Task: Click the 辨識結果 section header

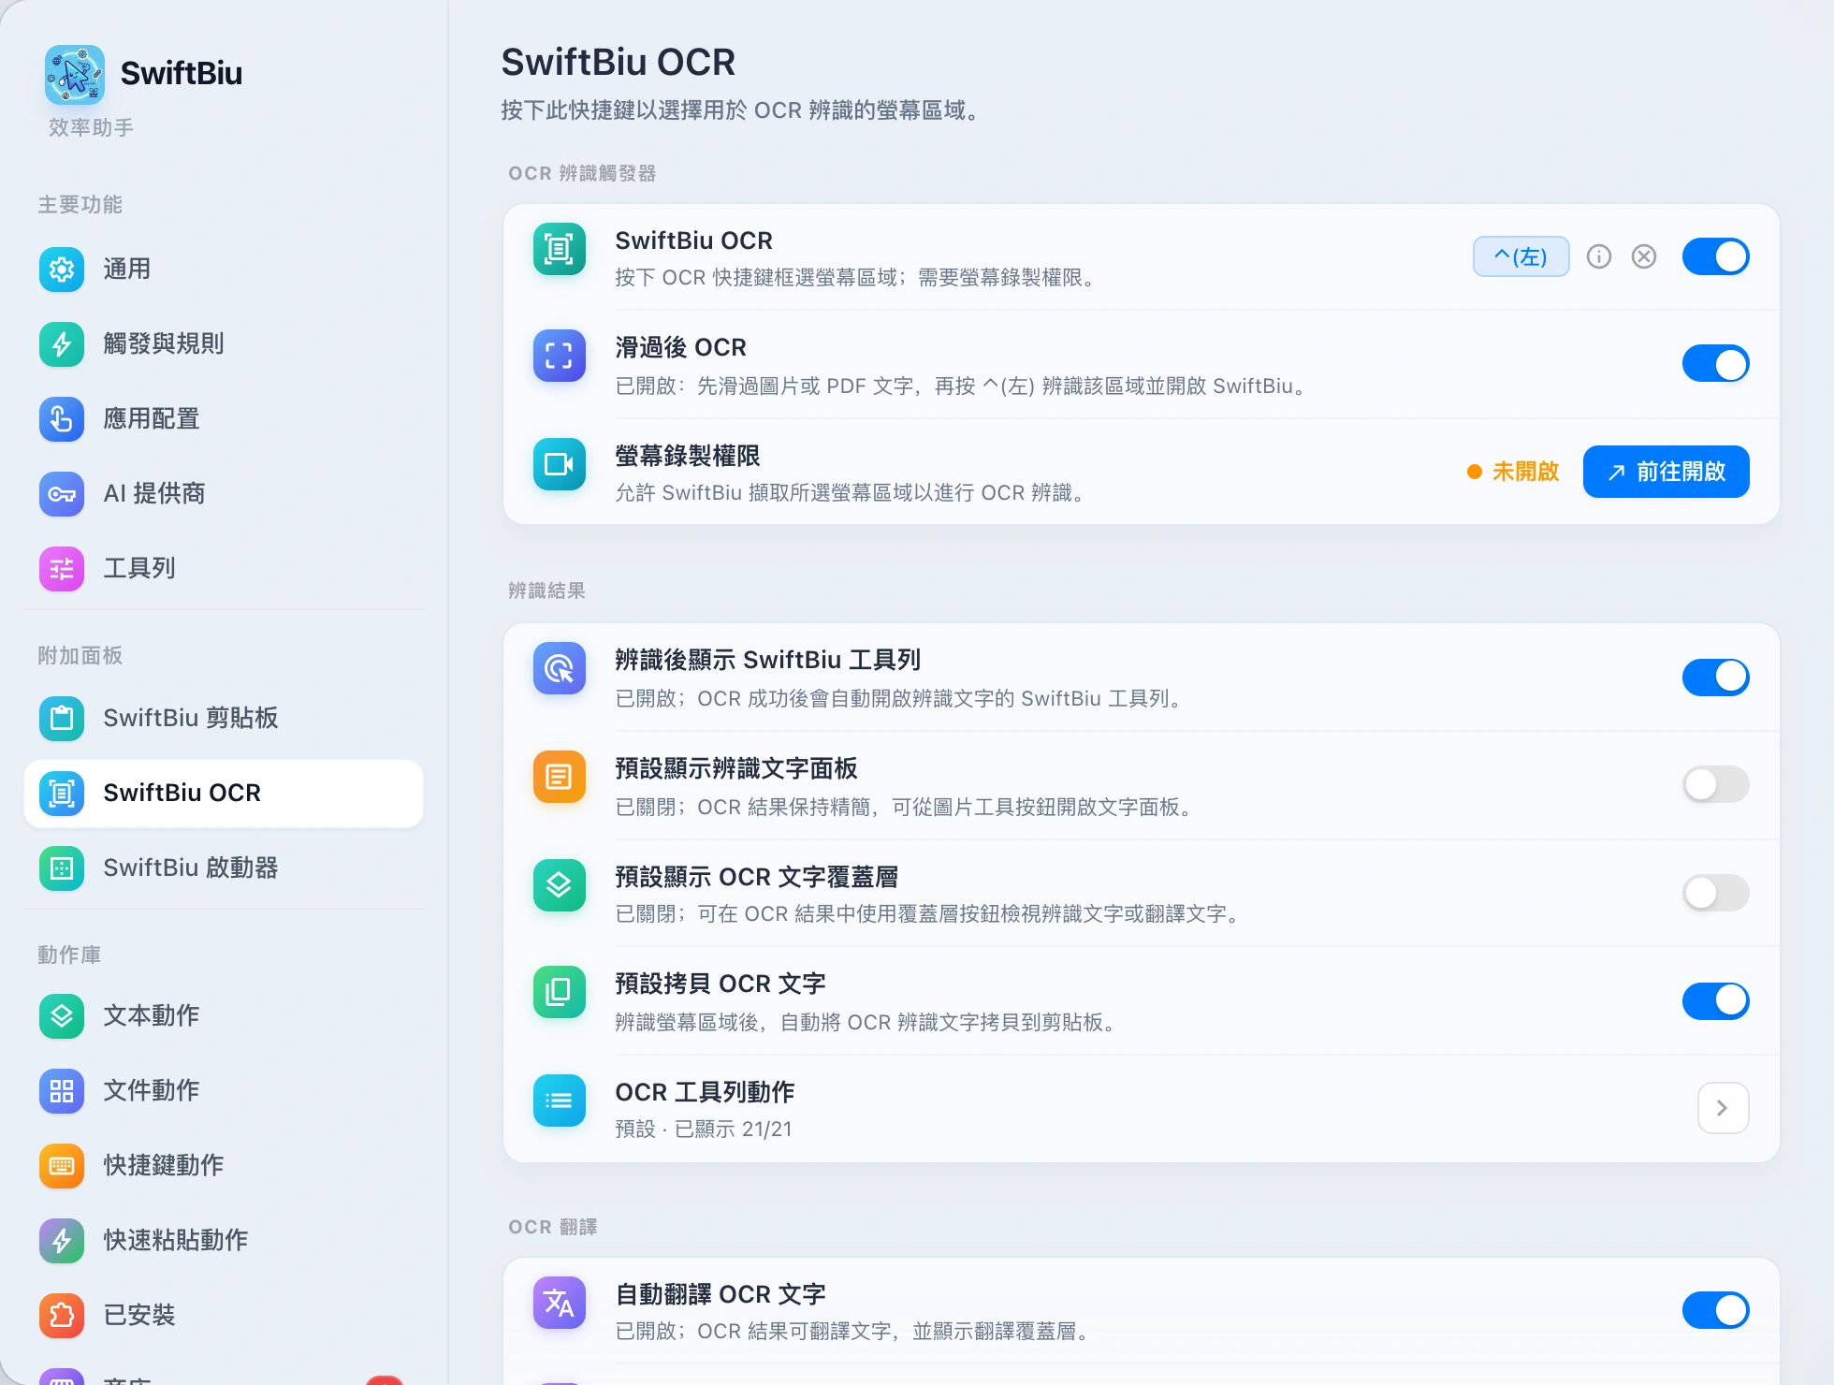Action: [x=546, y=590]
